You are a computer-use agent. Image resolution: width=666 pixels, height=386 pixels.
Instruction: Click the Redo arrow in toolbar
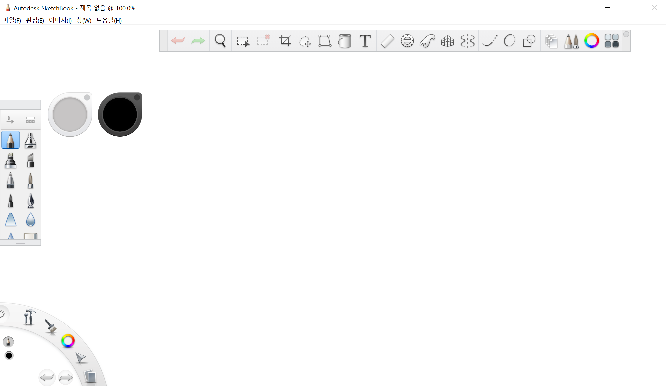(x=198, y=41)
